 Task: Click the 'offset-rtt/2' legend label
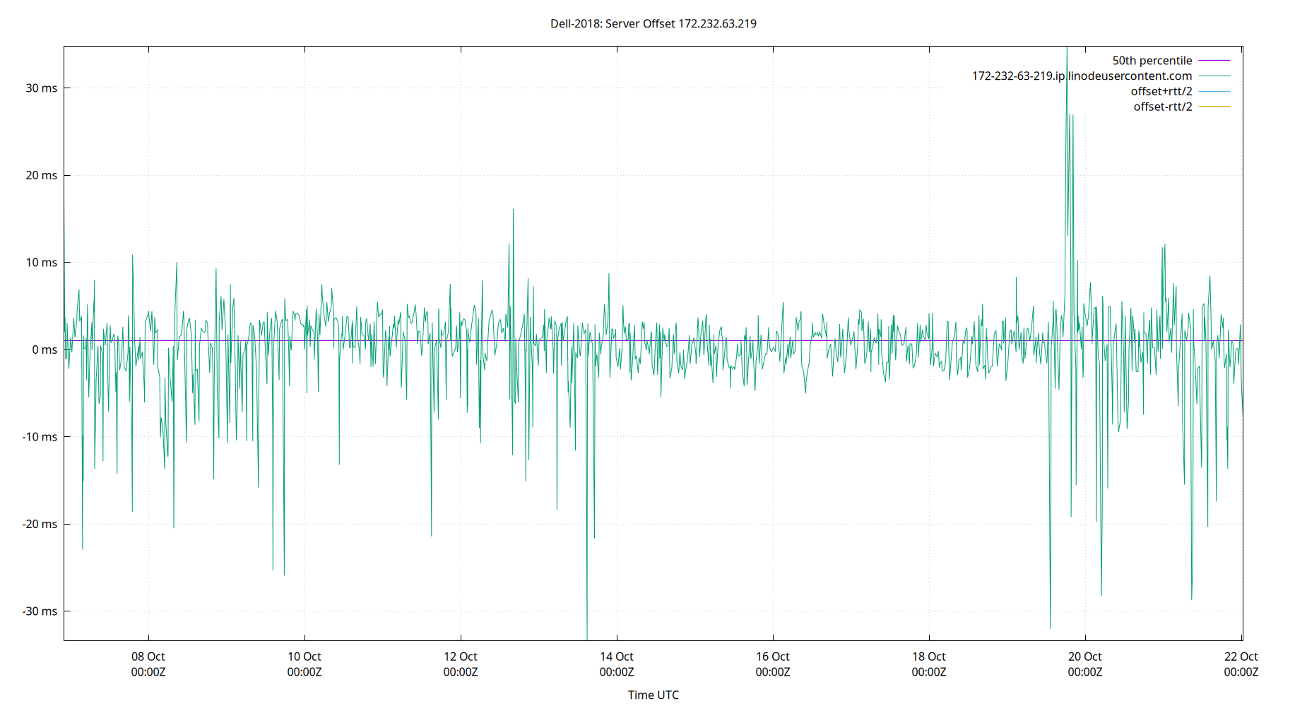(1163, 107)
